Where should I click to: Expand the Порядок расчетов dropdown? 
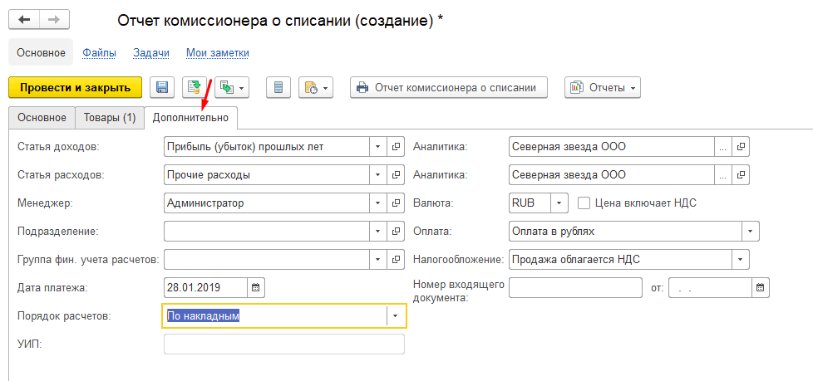pyautogui.click(x=395, y=315)
